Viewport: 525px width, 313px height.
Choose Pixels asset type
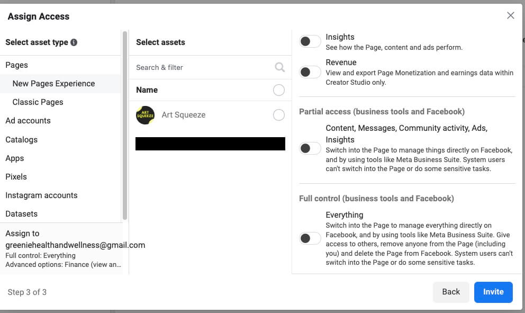tap(60, 176)
